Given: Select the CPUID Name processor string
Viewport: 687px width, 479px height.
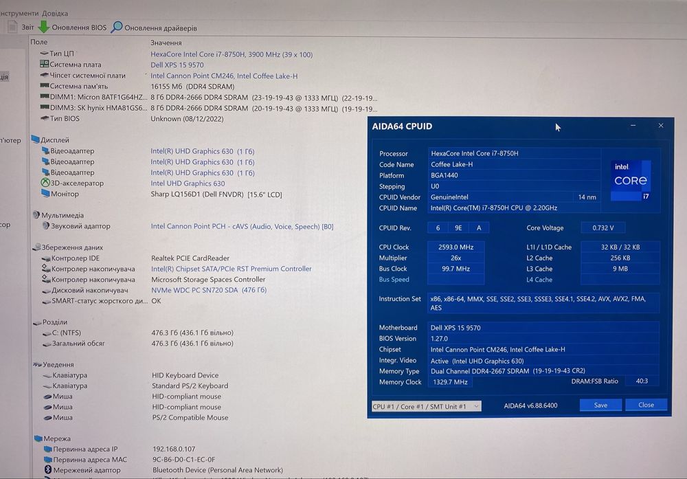Looking at the screenshot, I should point(513,208).
